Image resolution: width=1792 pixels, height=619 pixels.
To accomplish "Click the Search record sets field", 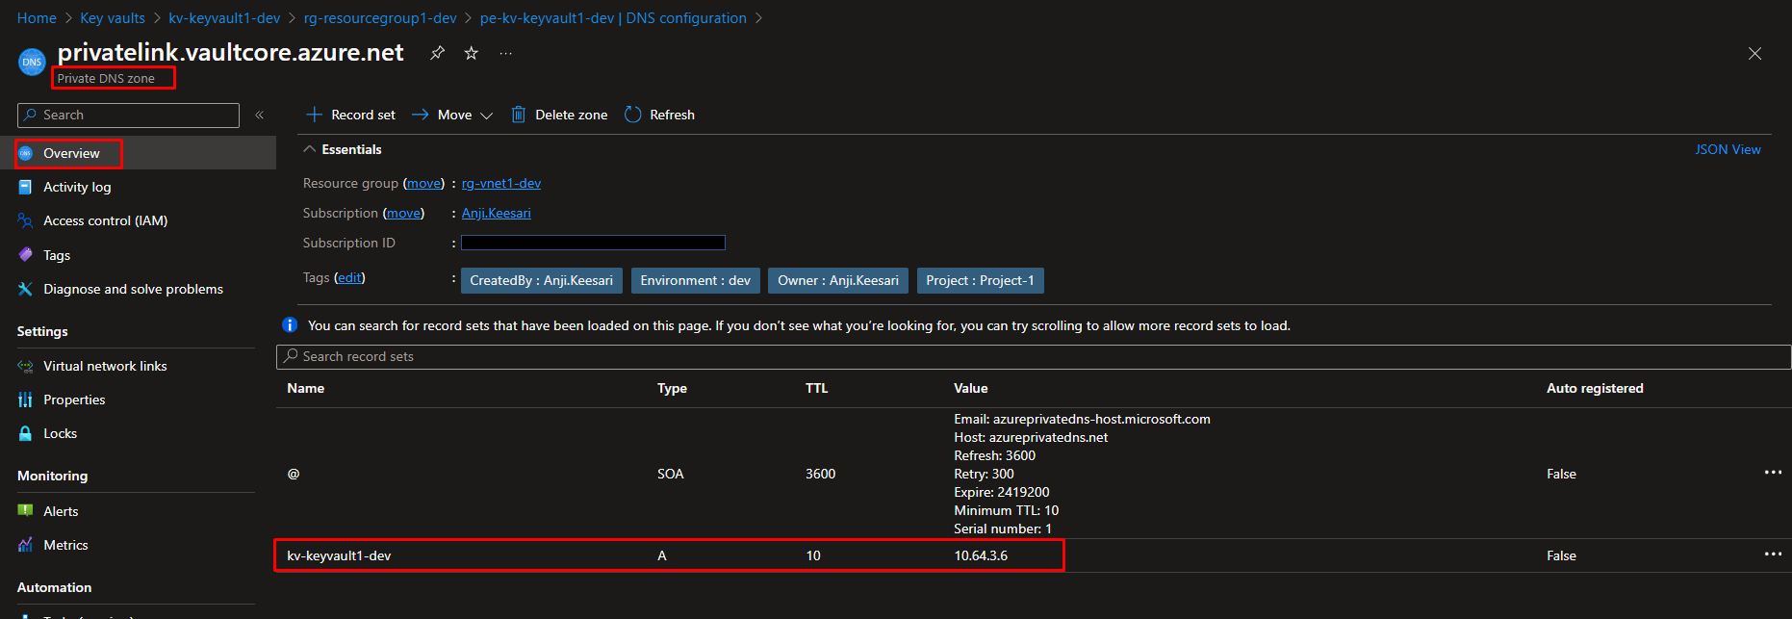I will click(1034, 356).
